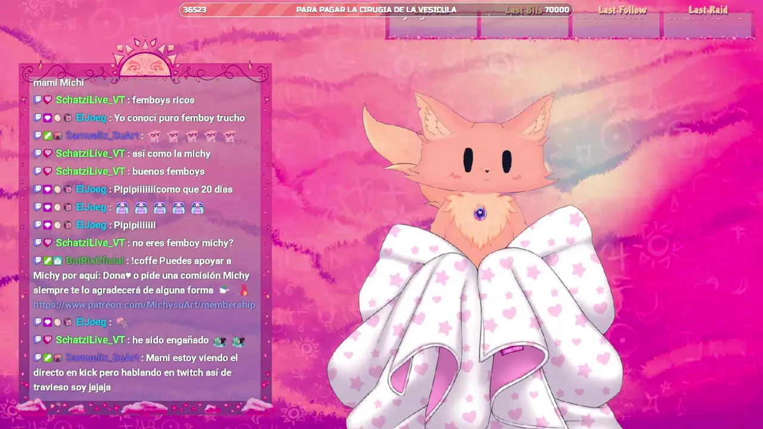Image resolution: width=763 pixels, height=429 pixels.
Task: Click Twitch badge on 'buenos femboys' row
Action: point(38,172)
